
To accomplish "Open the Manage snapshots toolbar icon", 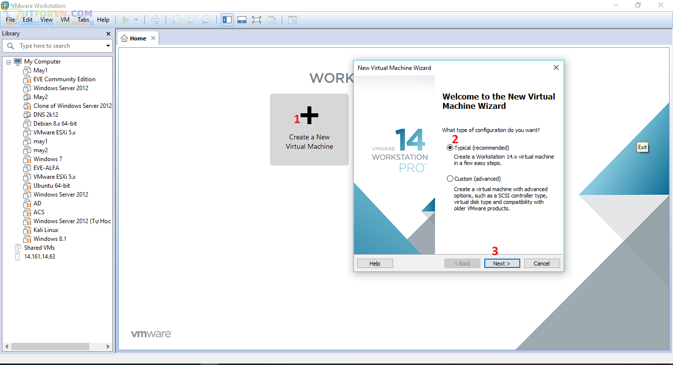I will pyautogui.click(x=206, y=20).
